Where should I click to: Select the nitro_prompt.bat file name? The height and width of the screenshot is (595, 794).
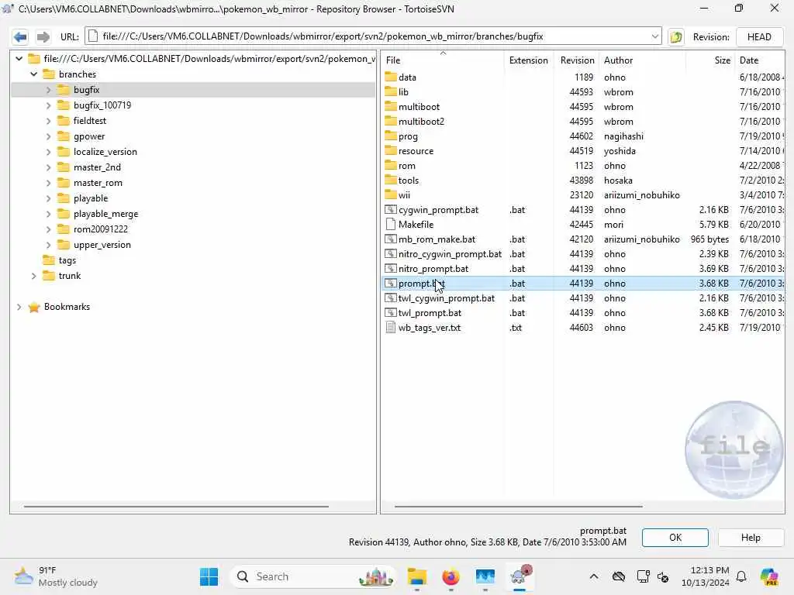[x=433, y=269]
